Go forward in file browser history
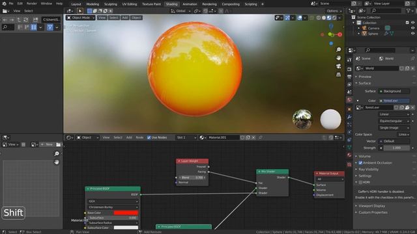 (x=12, y=20)
